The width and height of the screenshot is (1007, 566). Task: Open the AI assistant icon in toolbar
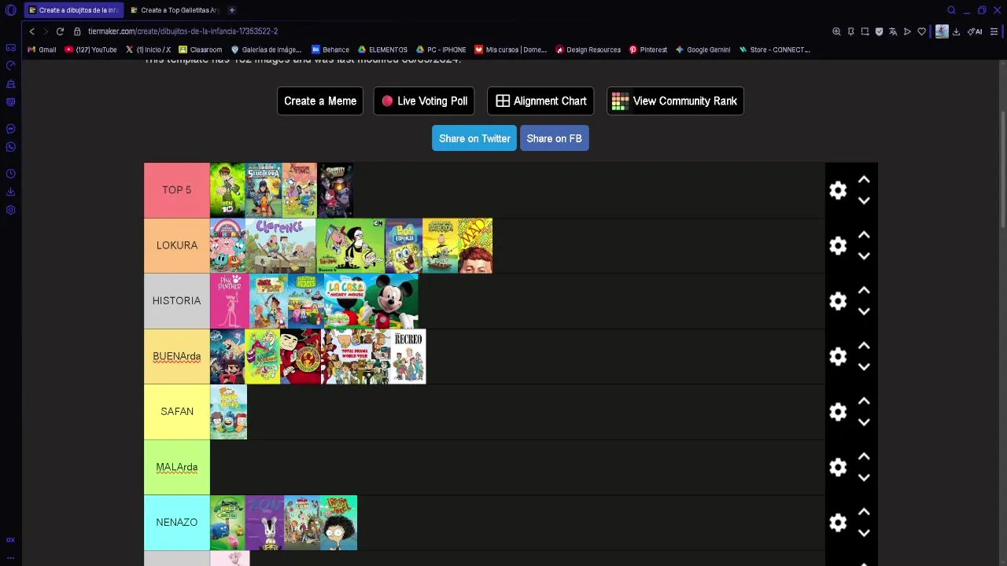click(x=976, y=31)
